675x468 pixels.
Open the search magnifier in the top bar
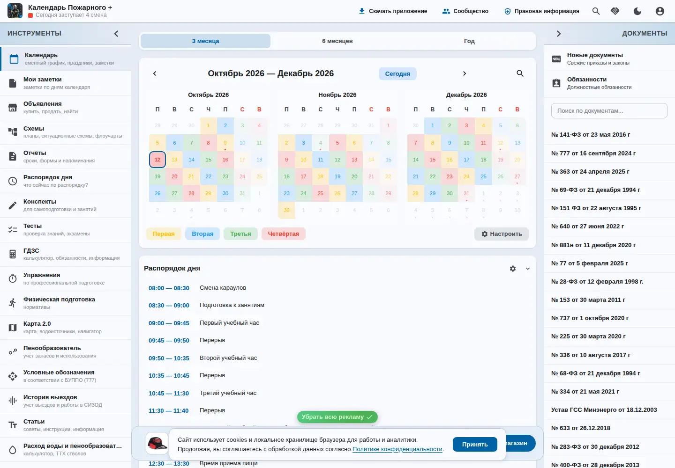[x=596, y=11]
